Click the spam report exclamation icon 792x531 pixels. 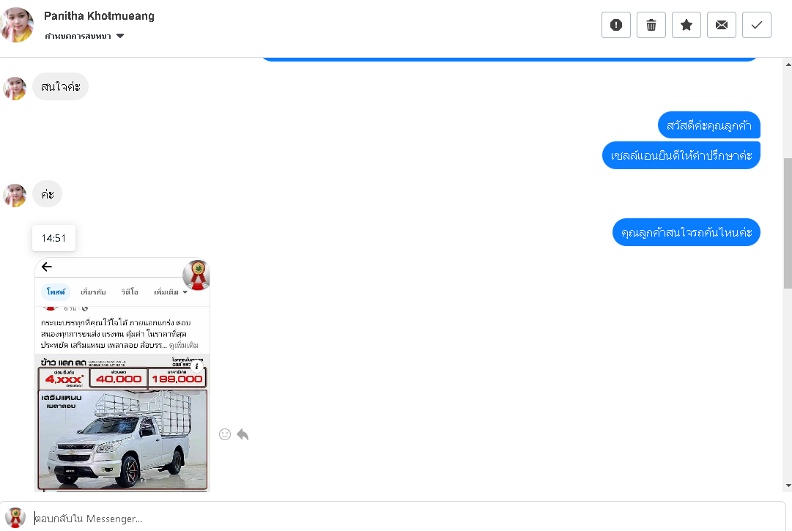[615, 25]
